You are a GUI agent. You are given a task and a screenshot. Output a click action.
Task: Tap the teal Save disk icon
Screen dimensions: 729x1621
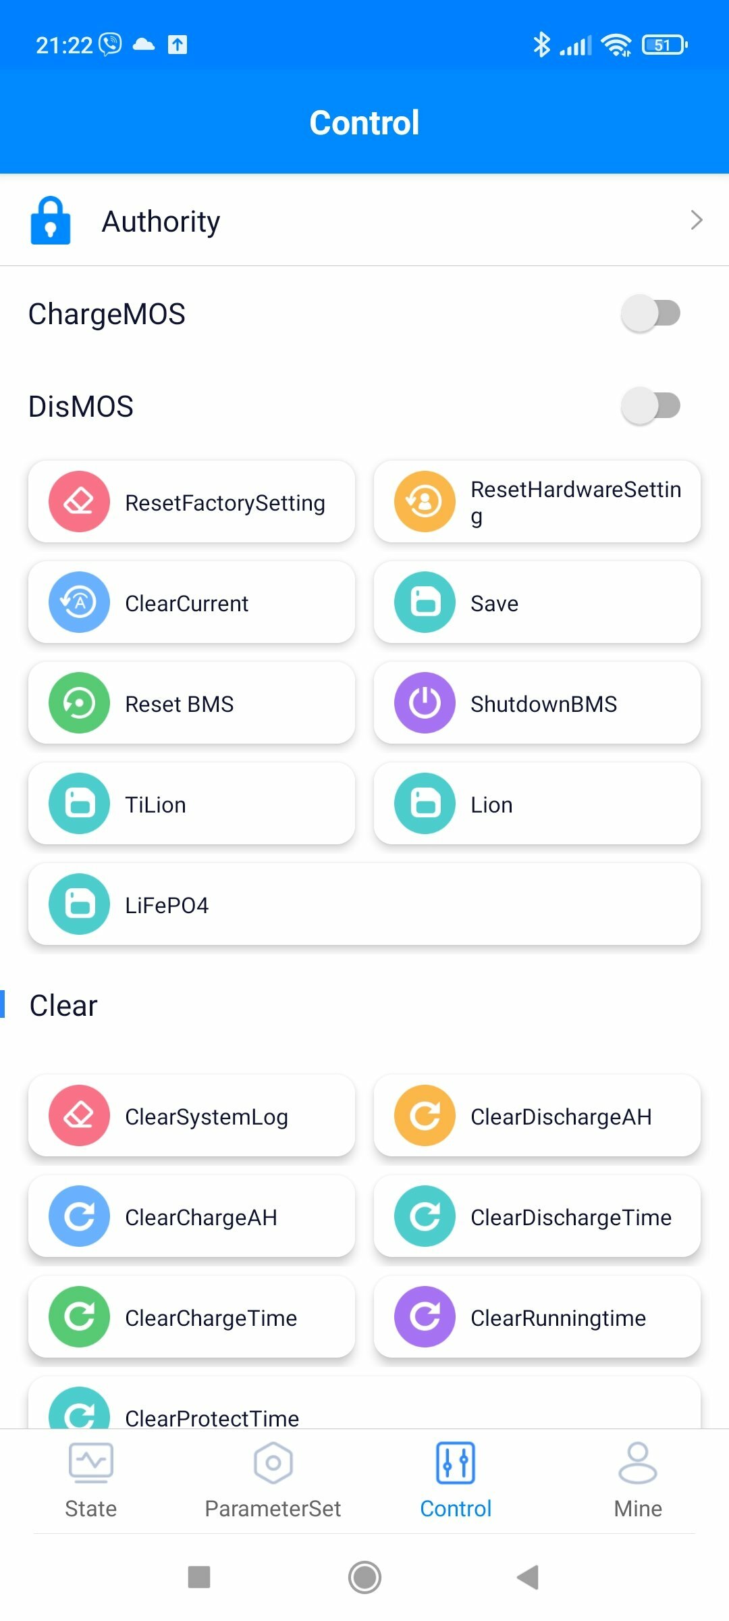tap(425, 602)
